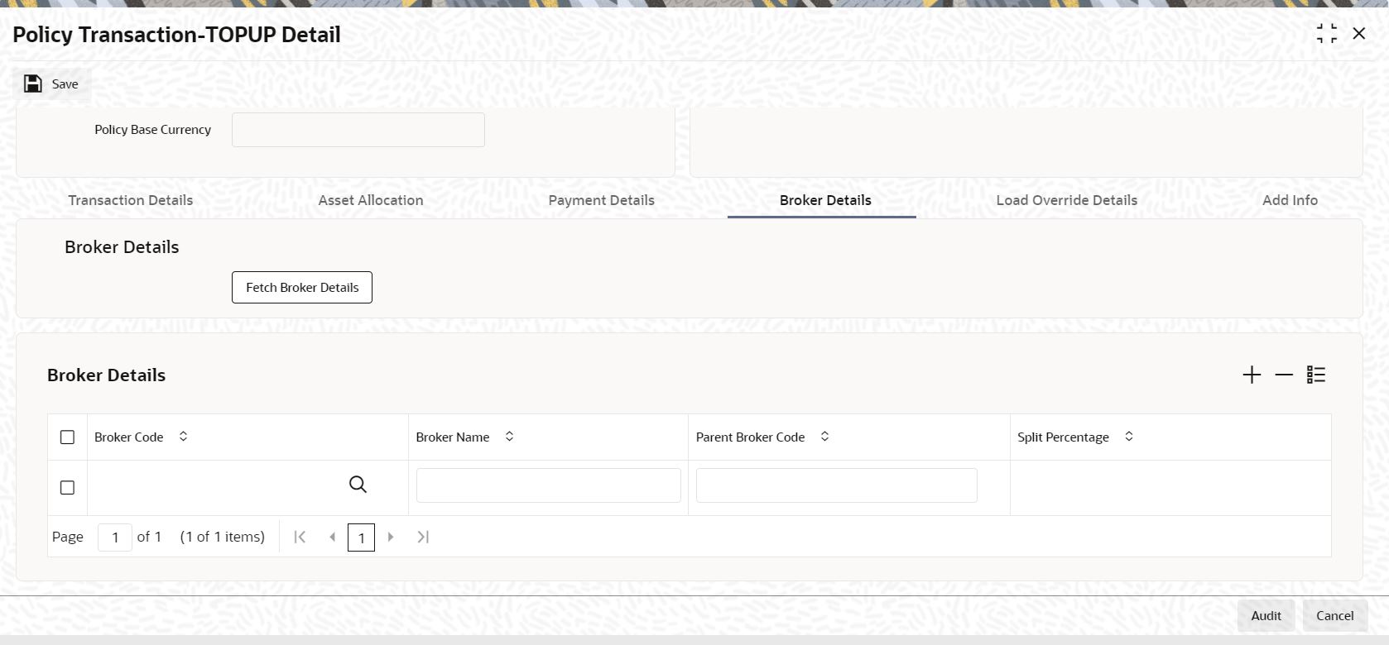Select the Broker Details tab
1389x645 pixels.
825,200
